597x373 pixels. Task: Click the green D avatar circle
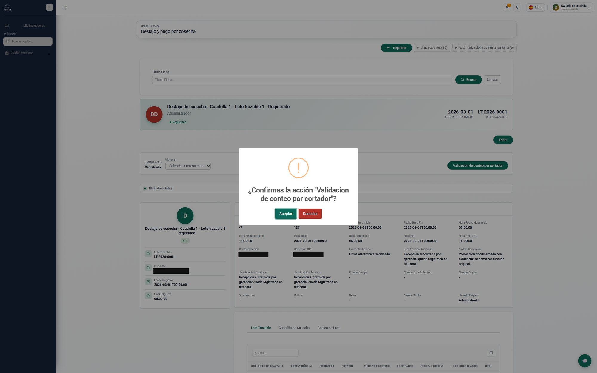[185, 216]
